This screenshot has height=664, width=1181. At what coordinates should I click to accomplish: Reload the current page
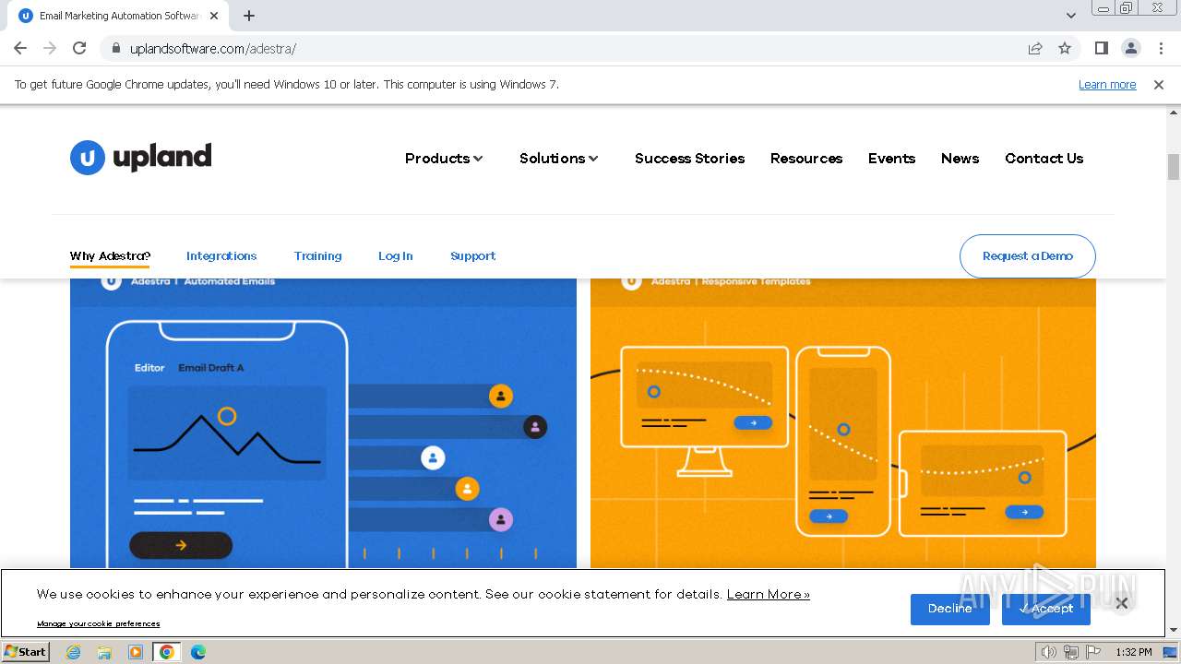[x=79, y=48]
